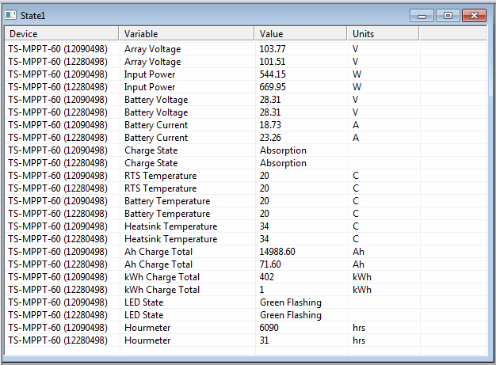Click the State1 window icon in title bar
The width and height of the screenshot is (496, 365).
10,15
